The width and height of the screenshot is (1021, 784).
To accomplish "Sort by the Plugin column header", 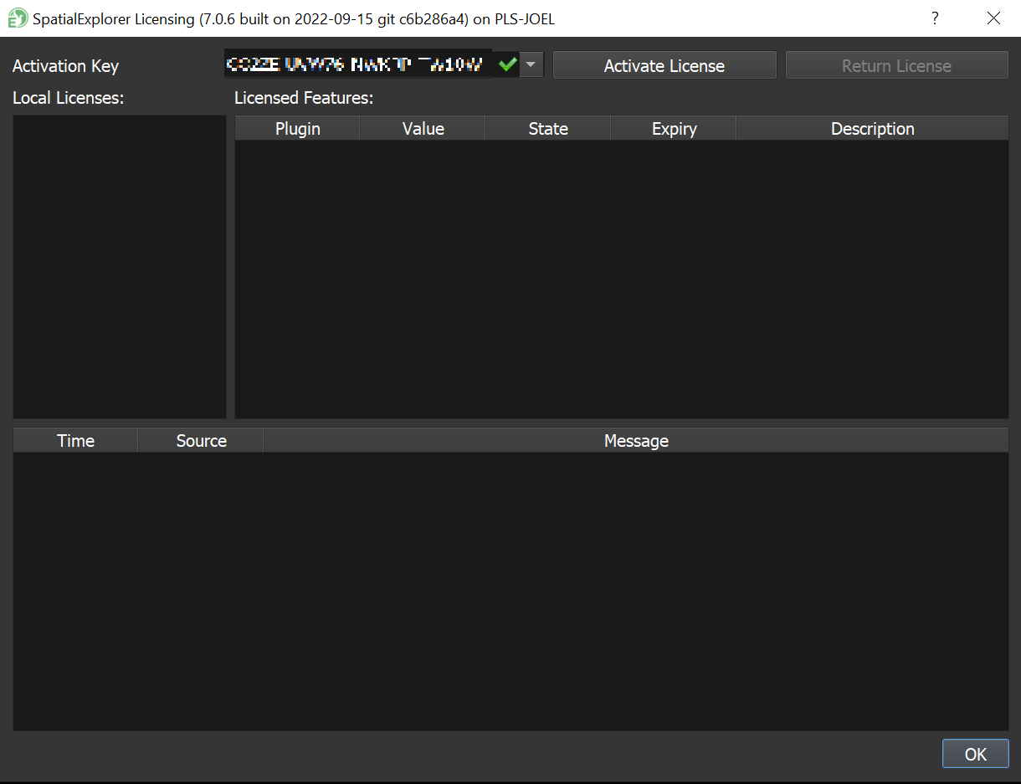I will click(x=297, y=128).
